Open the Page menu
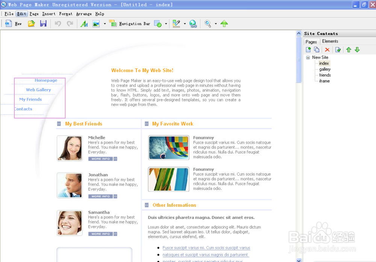The height and width of the screenshot is (262, 376). tap(34, 14)
